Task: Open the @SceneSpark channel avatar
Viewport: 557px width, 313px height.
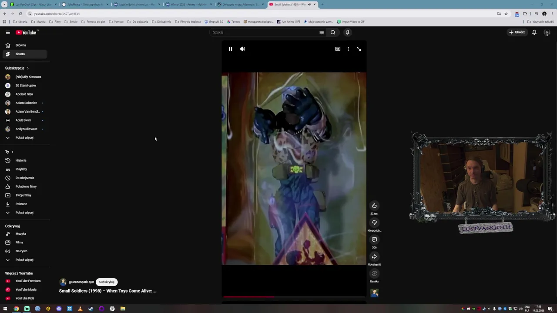Action: tap(63, 282)
